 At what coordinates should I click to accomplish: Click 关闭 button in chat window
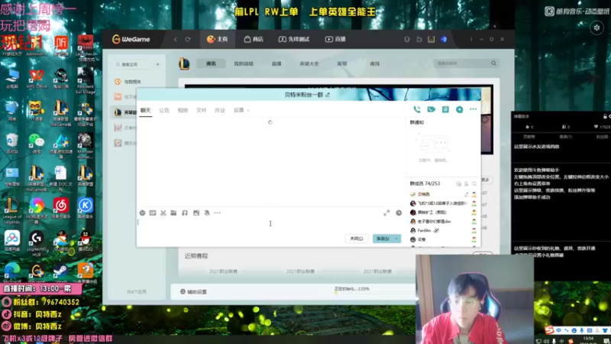pos(357,239)
